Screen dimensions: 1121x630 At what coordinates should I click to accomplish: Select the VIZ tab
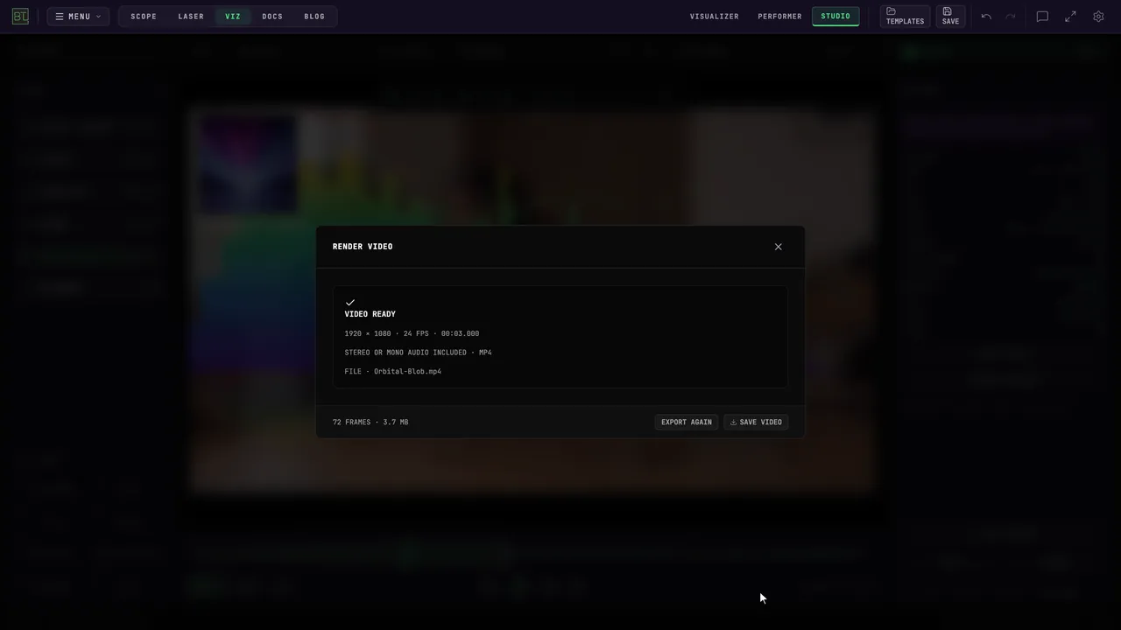tap(233, 17)
